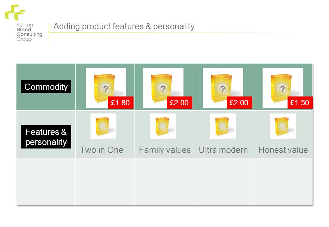Image resolution: width=329 pixels, height=227 pixels.
Task: Click the small box icon above Family values
Action: tap(163, 126)
